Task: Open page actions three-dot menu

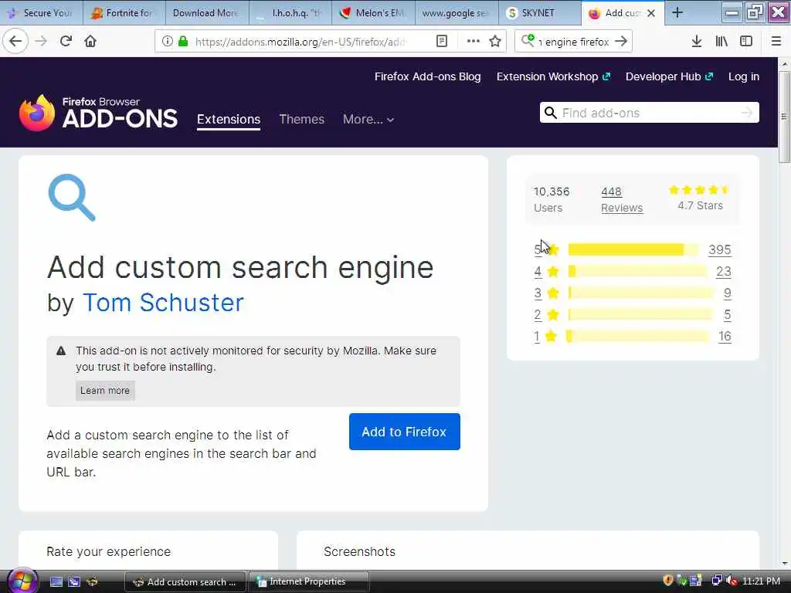Action: tap(473, 42)
